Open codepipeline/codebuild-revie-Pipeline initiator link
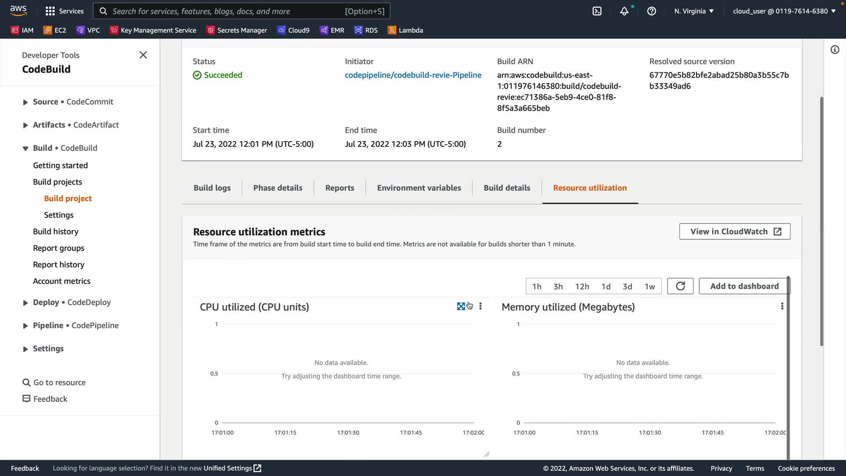Image resolution: width=846 pixels, height=476 pixels. click(413, 75)
